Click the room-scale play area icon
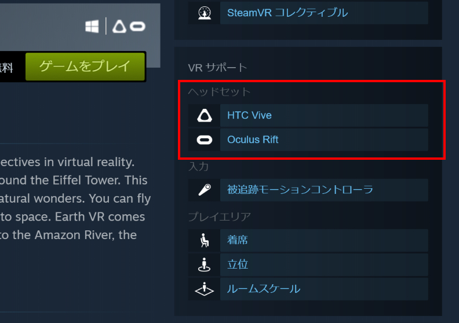 [205, 289]
